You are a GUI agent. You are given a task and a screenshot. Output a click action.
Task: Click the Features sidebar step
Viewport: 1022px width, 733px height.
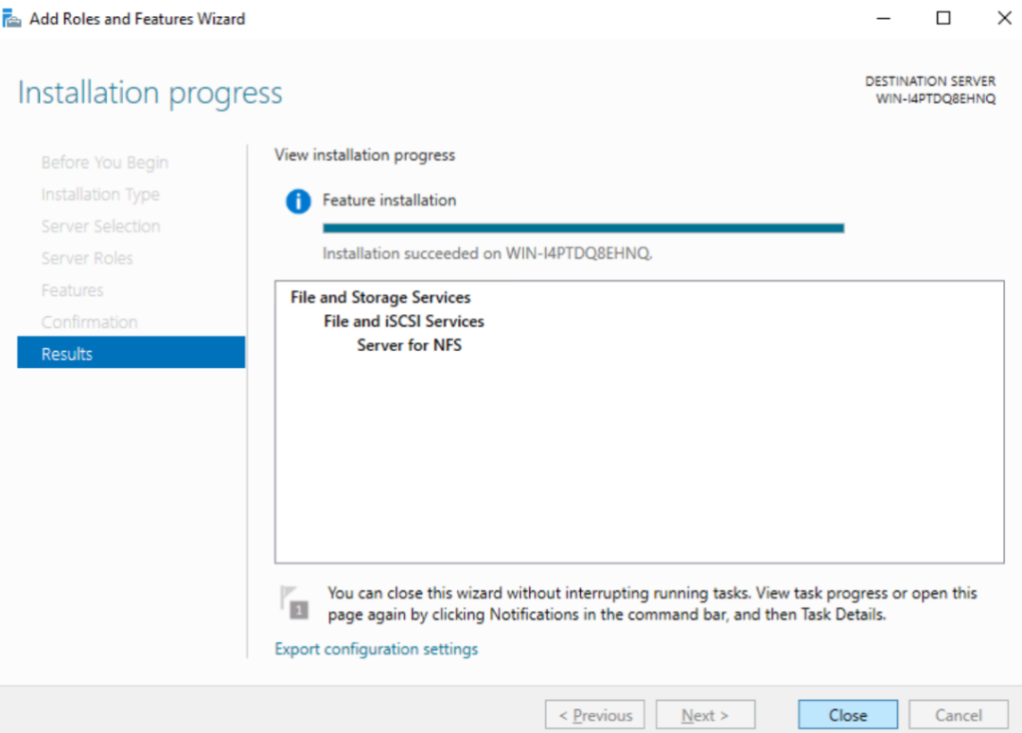[72, 289]
